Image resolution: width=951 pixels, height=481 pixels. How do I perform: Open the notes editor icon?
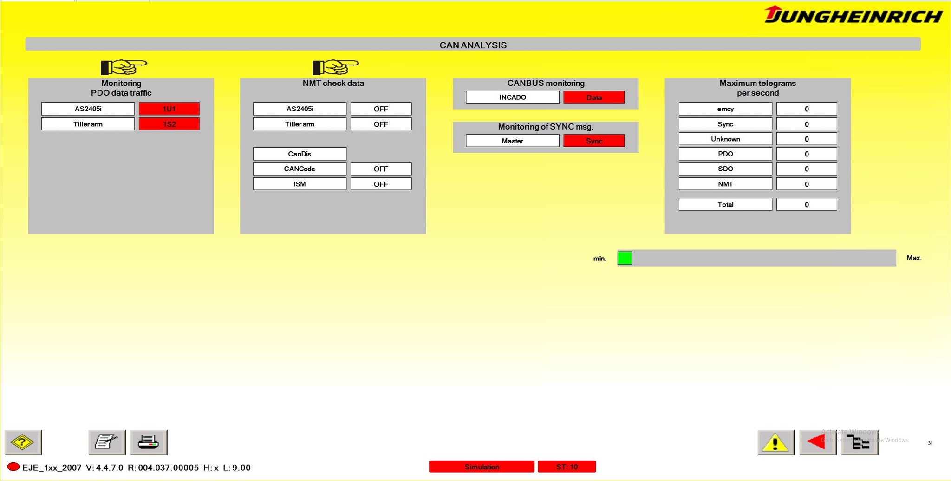point(106,442)
